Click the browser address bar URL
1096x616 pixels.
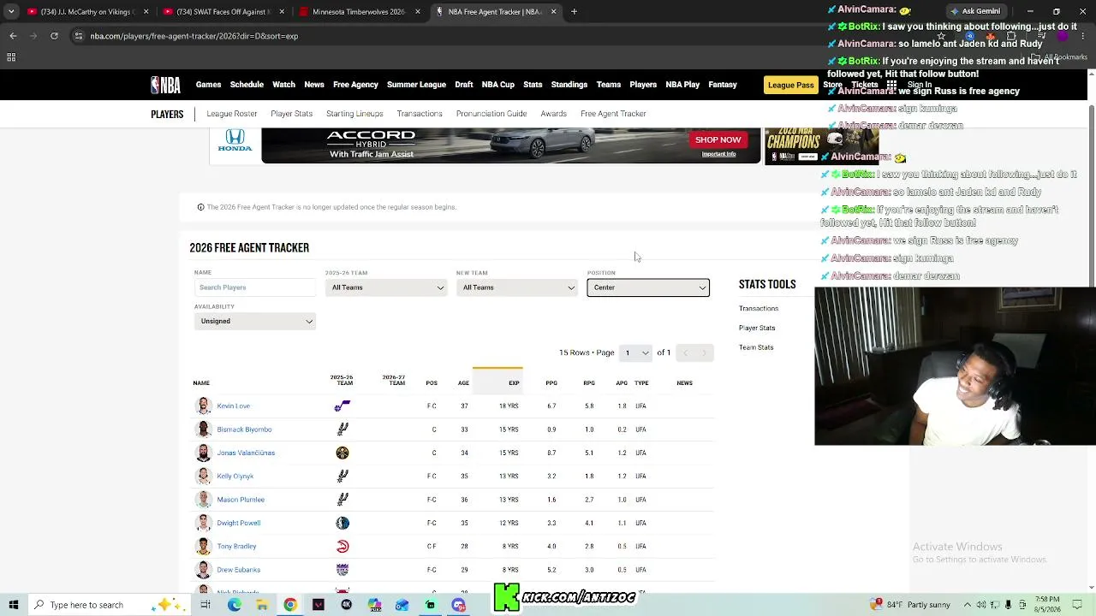pos(194,36)
